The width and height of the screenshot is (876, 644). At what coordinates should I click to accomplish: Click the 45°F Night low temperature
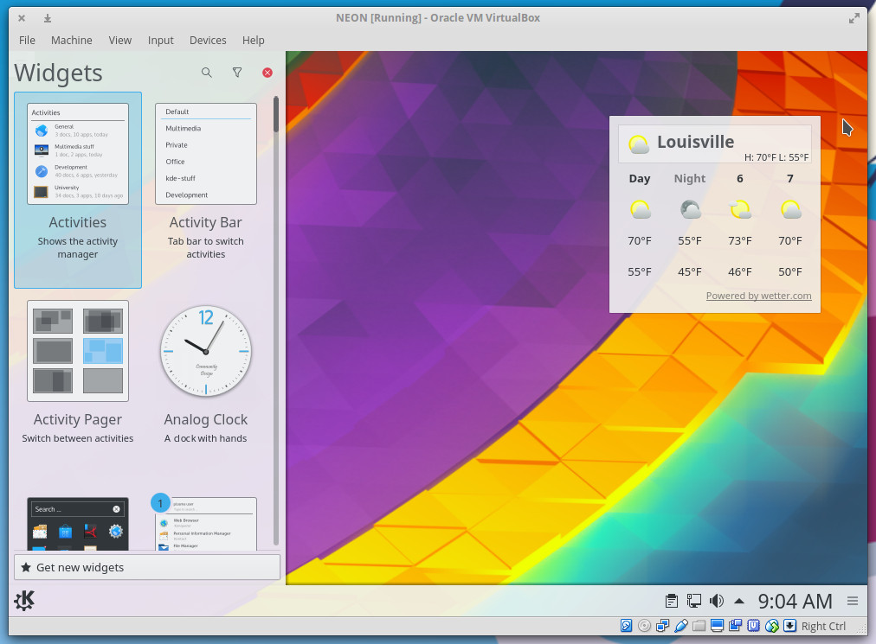point(689,271)
